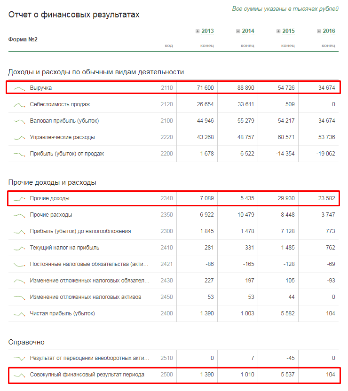Screen dimensions: 348x391
Task: Click the Управленческие расходы label
Action: click(63, 137)
